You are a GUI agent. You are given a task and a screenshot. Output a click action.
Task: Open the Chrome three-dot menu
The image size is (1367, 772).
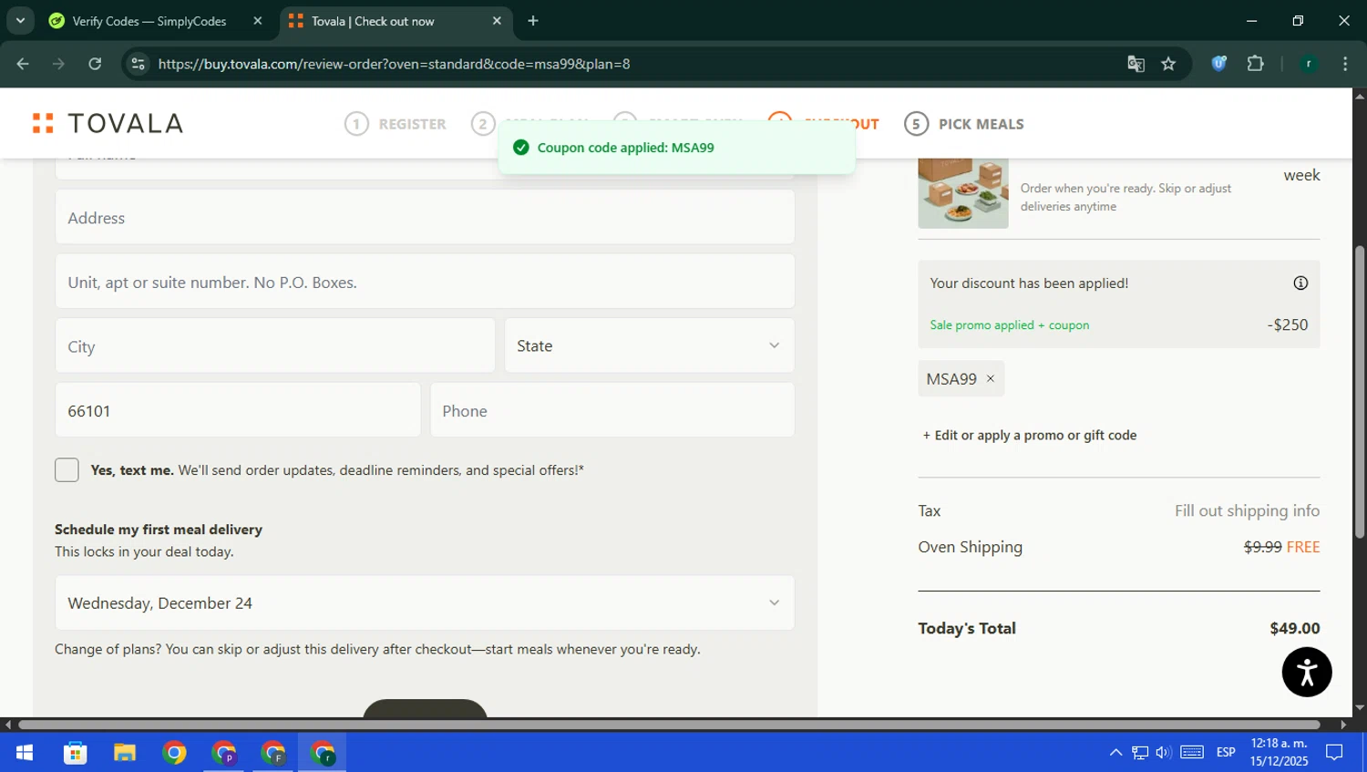click(x=1345, y=64)
